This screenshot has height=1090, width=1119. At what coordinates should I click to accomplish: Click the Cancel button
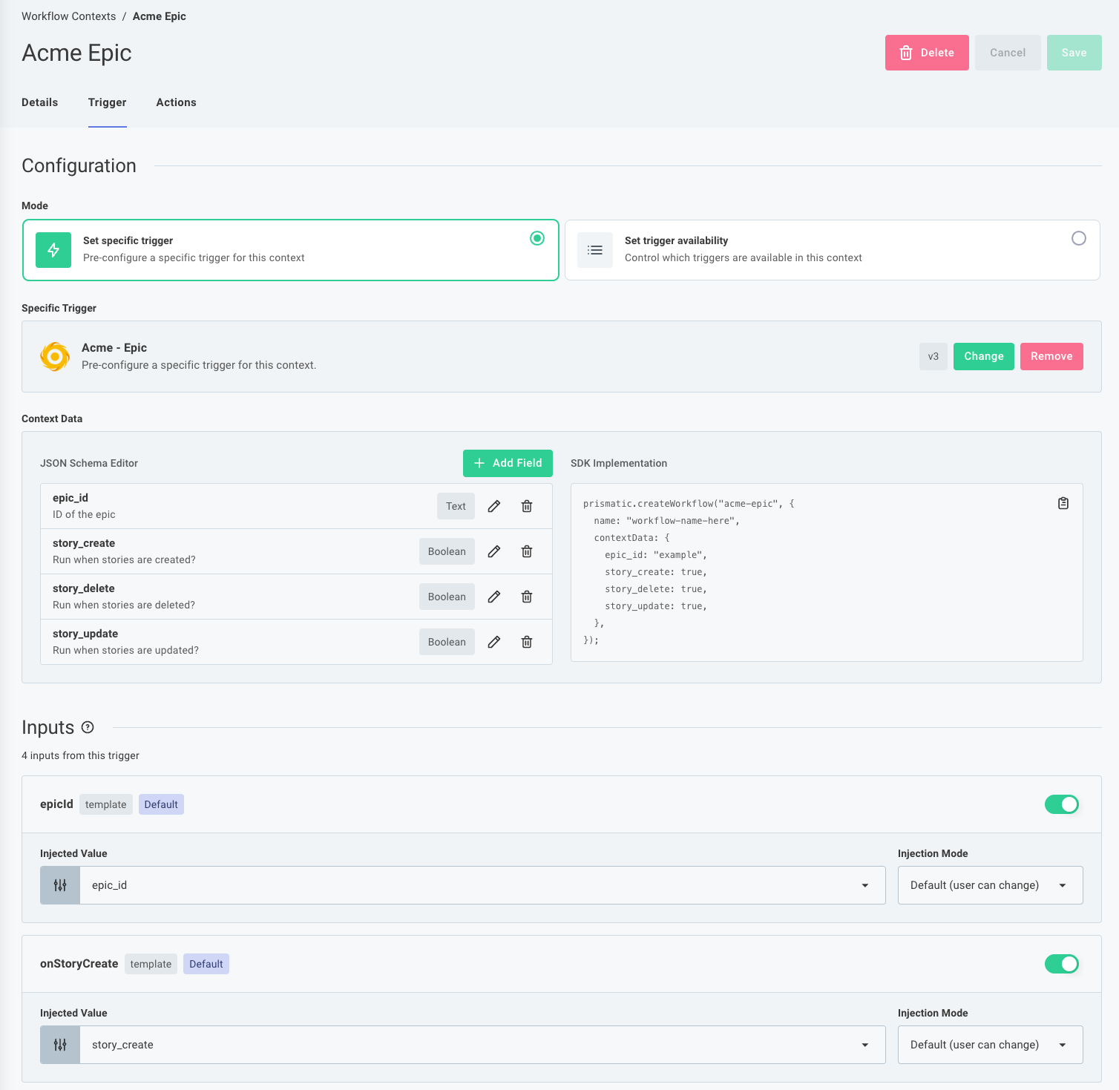click(1008, 53)
